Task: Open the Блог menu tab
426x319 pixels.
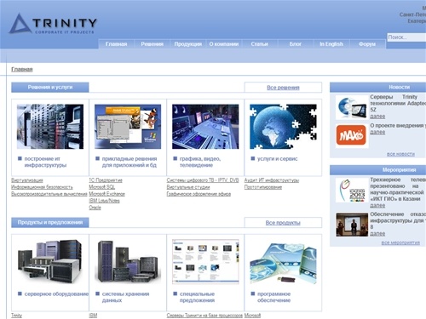Action: (x=296, y=44)
